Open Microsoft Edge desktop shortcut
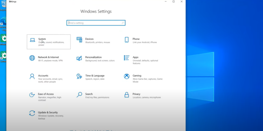The width and height of the screenshot is (263, 131). tap(3, 24)
